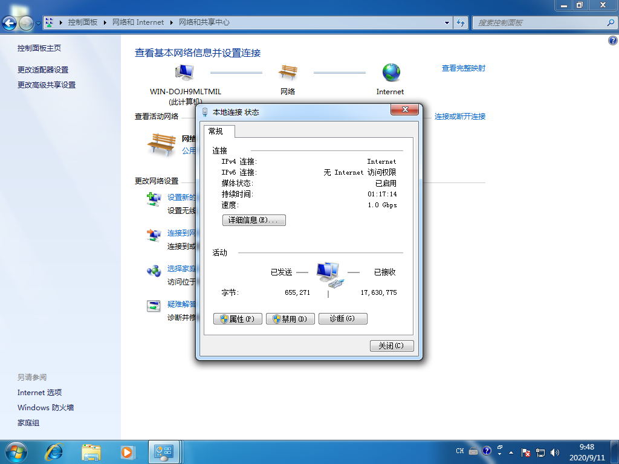Expand arrow after 控制面板 breadcrumb
Screen dimensions: 619x464
(105, 22)
